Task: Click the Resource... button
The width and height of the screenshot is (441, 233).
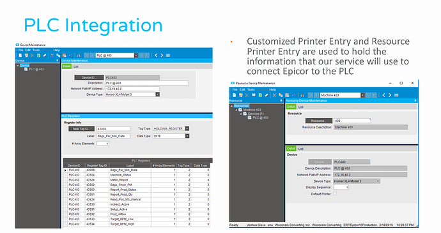Action: pos(319,121)
